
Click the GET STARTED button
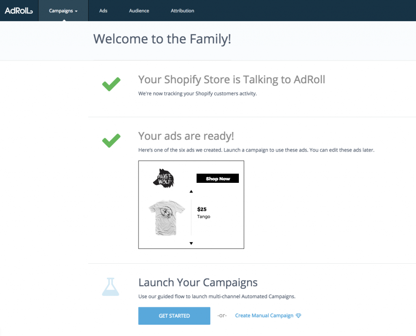(x=174, y=316)
